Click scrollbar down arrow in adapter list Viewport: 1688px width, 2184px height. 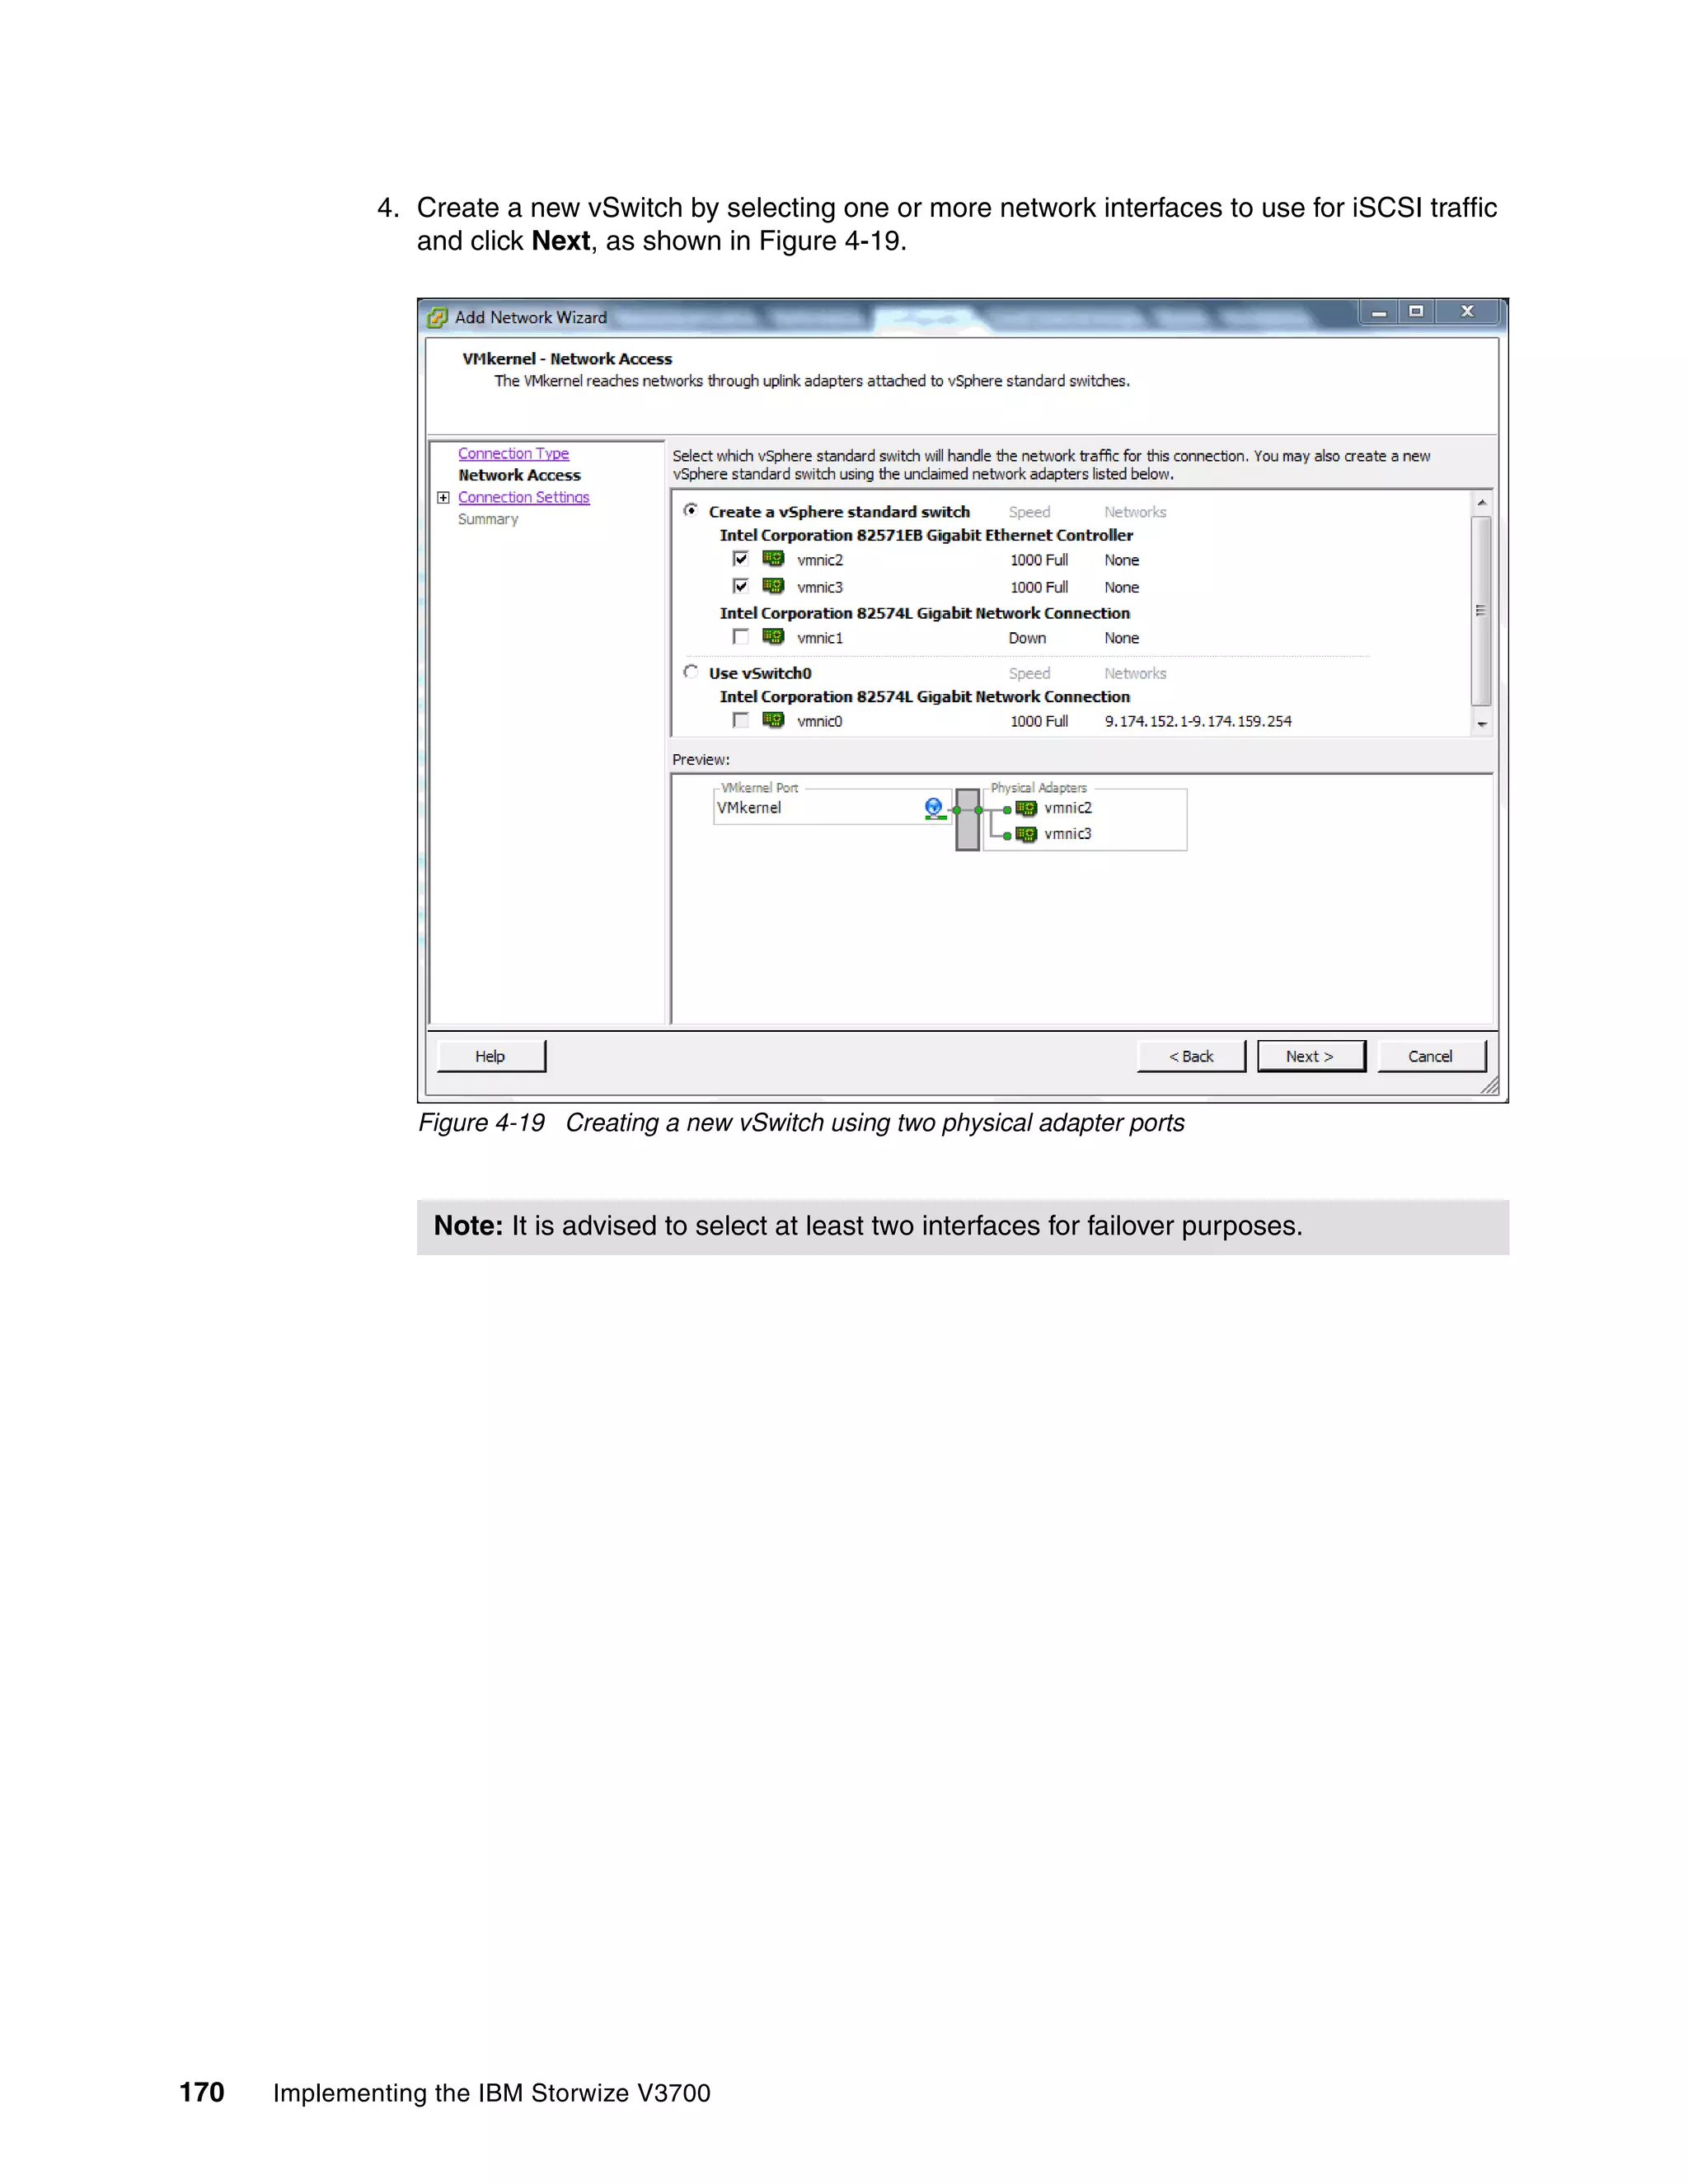pyautogui.click(x=1482, y=724)
